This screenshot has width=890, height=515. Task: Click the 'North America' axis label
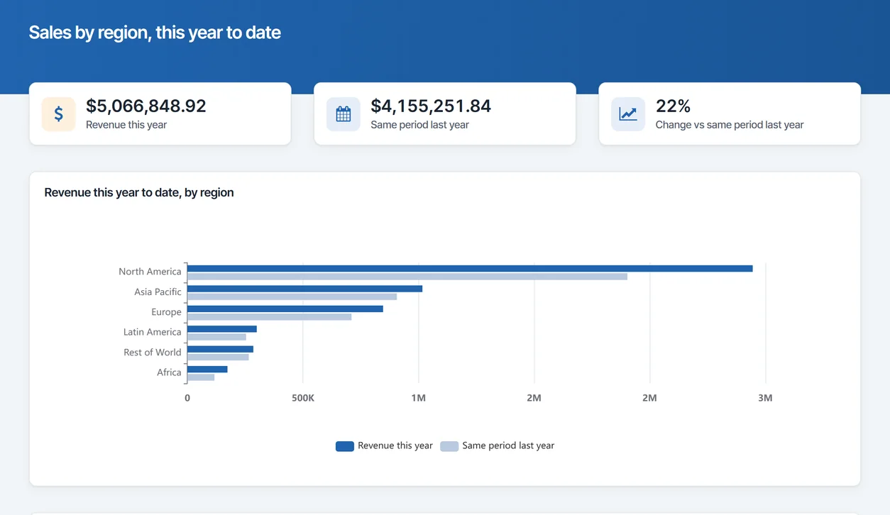coord(150,272)
